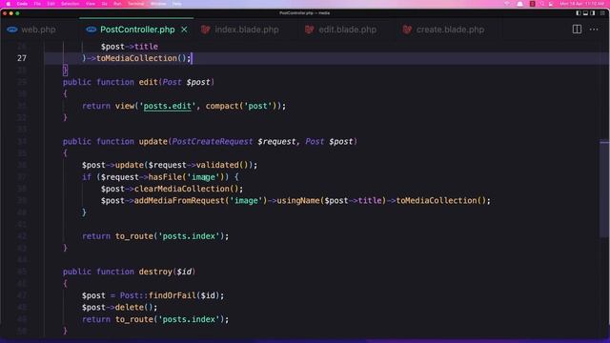Open Spotlight search in menu bar

542,4
